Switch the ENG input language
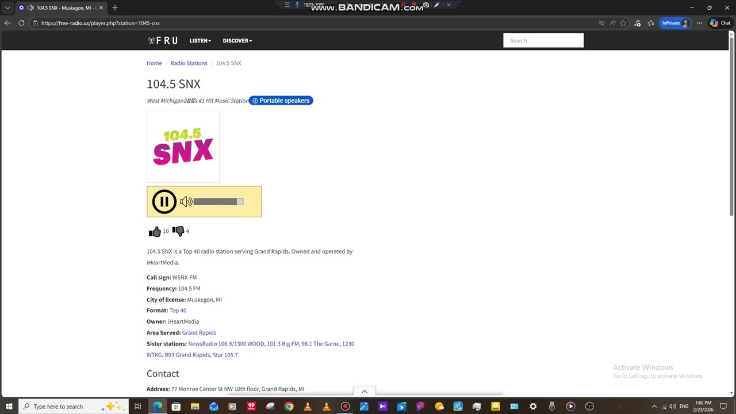The image size is (736, 414). tap(684, 407)
